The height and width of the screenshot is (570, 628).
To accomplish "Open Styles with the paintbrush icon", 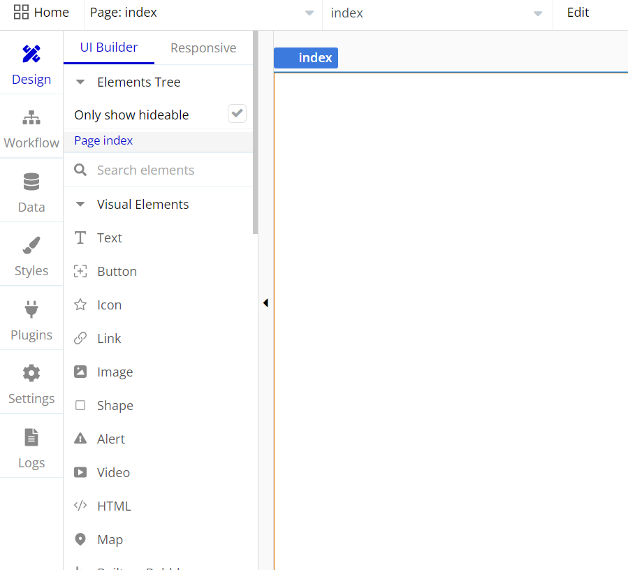I will point(31,256).
